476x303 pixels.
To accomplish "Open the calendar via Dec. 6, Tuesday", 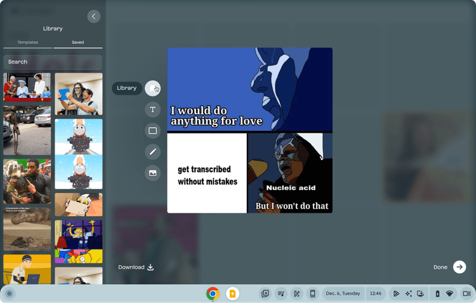I will click(343, 293).
